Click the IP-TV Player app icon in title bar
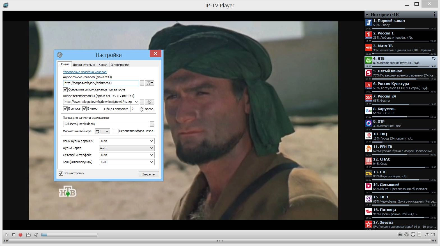The image size is (440, 246). 6,5
